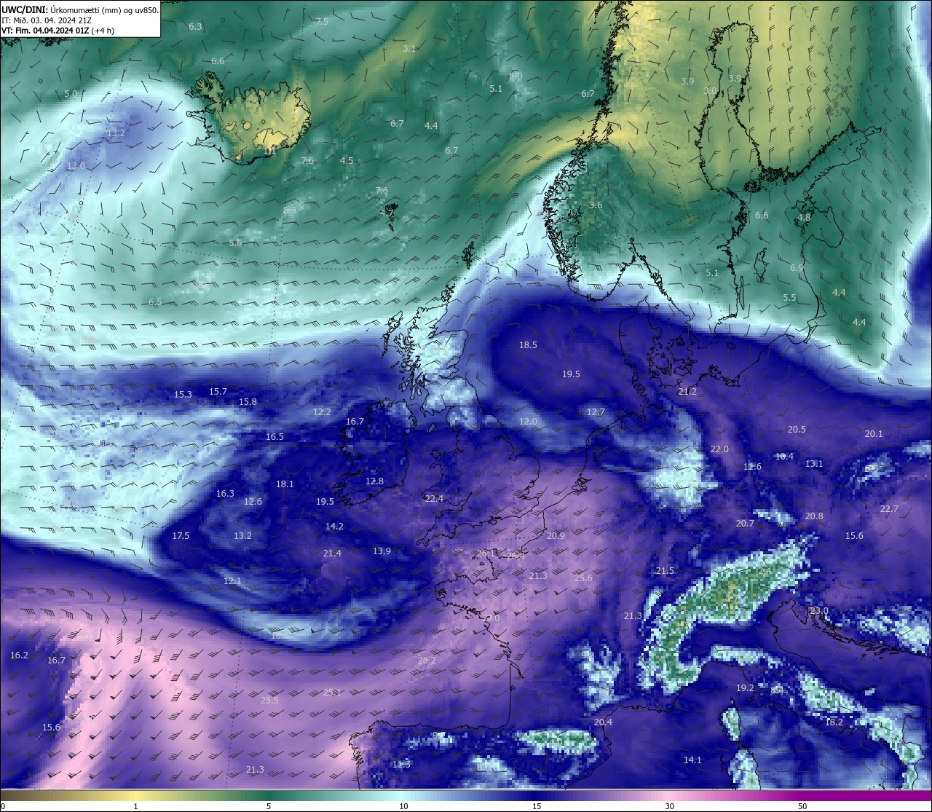Click the 5.0 value on the map
932x812 pixels.
tap(71, 94)
